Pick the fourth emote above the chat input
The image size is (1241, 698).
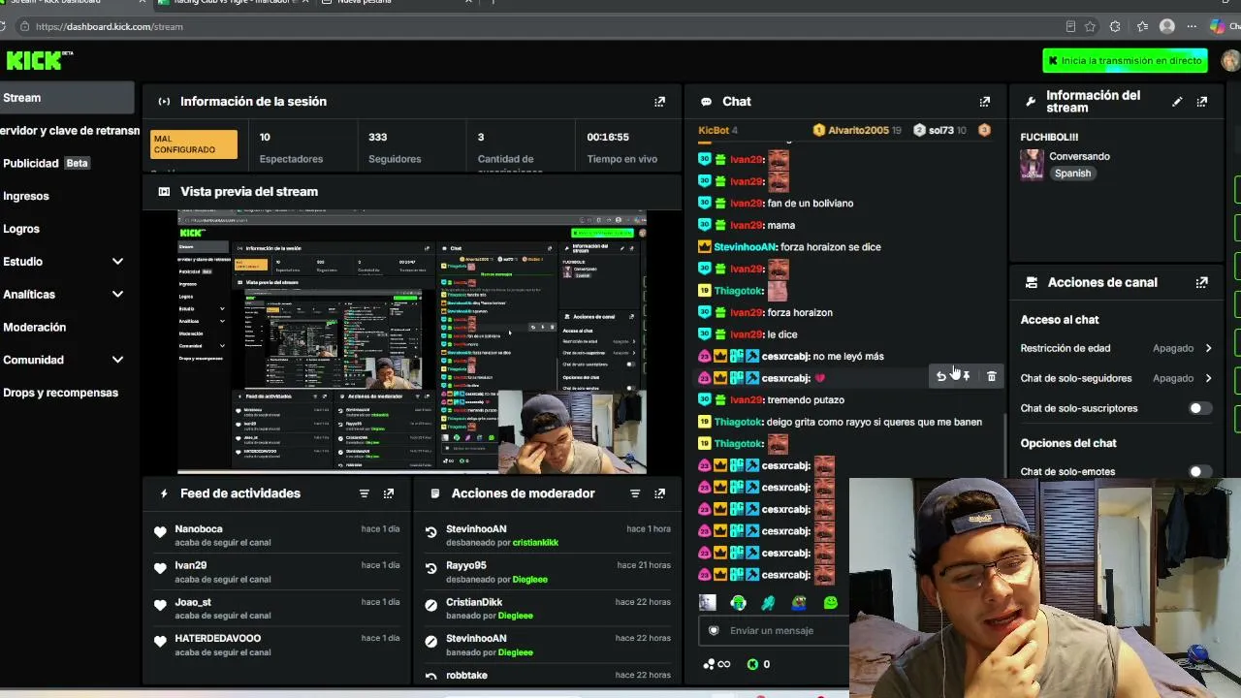pyautogui.click(x=800, y=603)
